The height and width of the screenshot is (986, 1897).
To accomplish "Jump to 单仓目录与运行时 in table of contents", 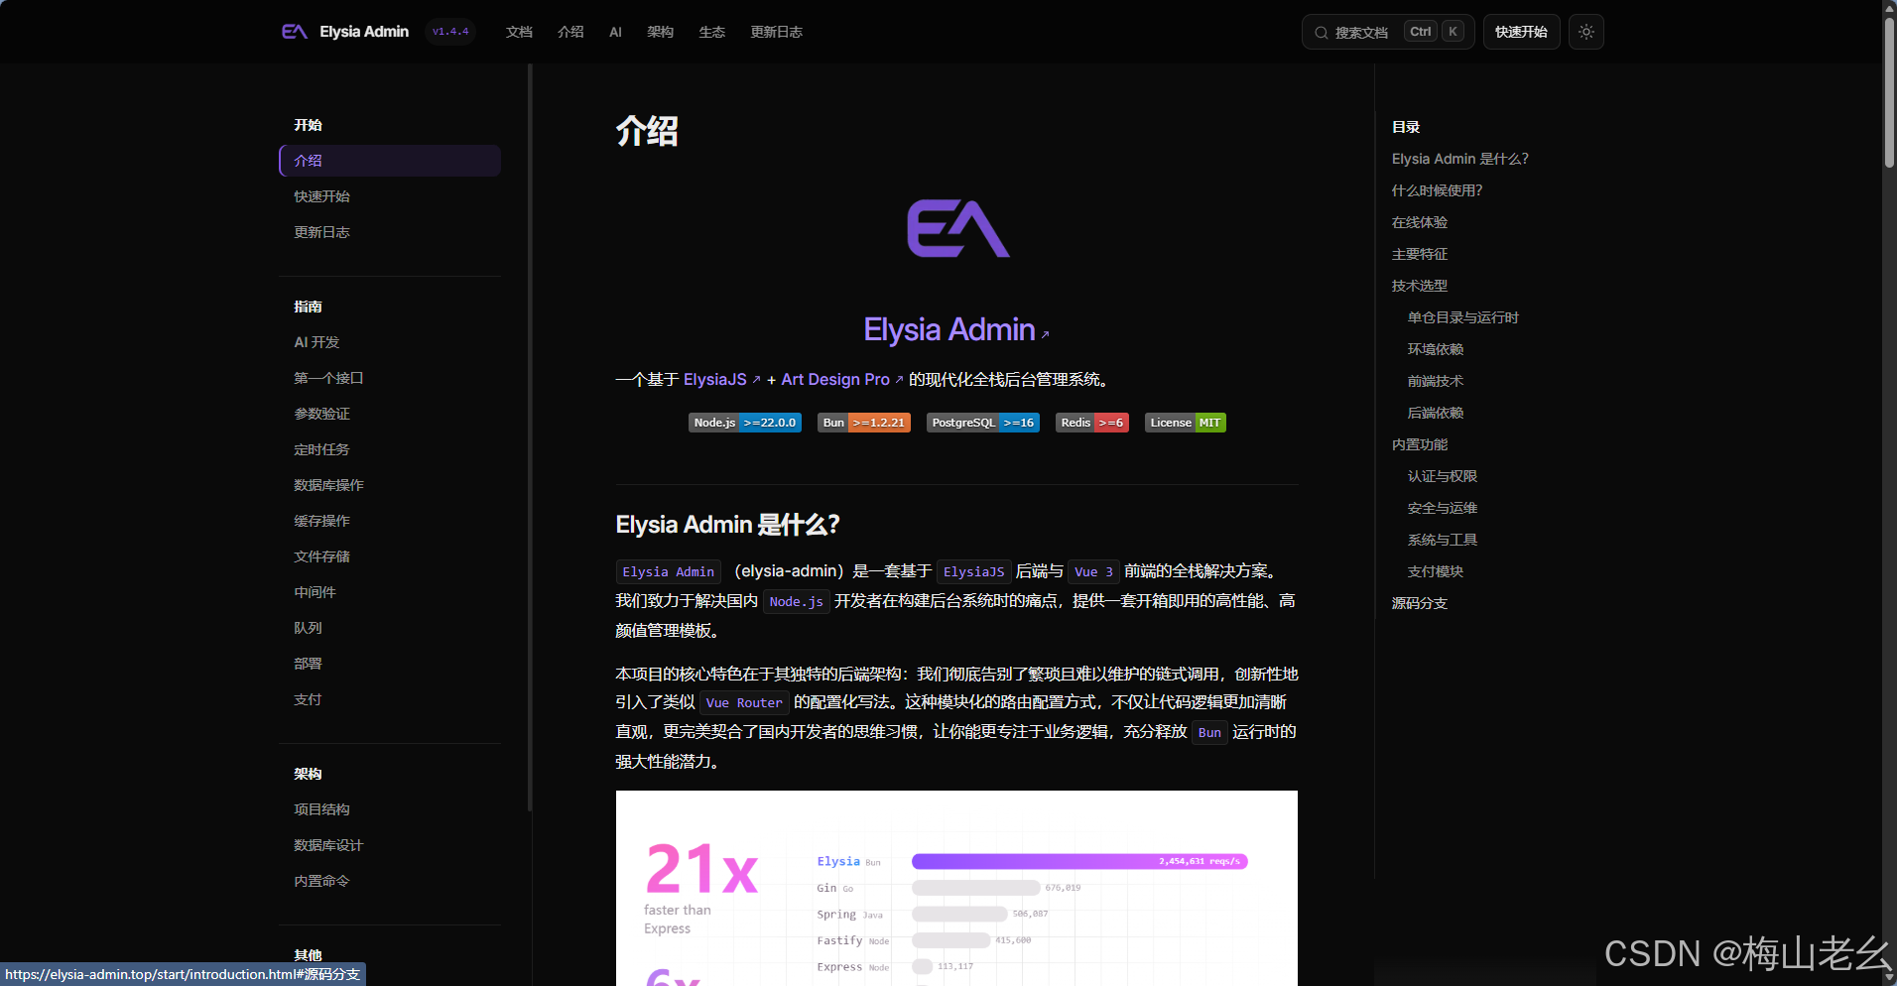I will tap(1463, 317).
